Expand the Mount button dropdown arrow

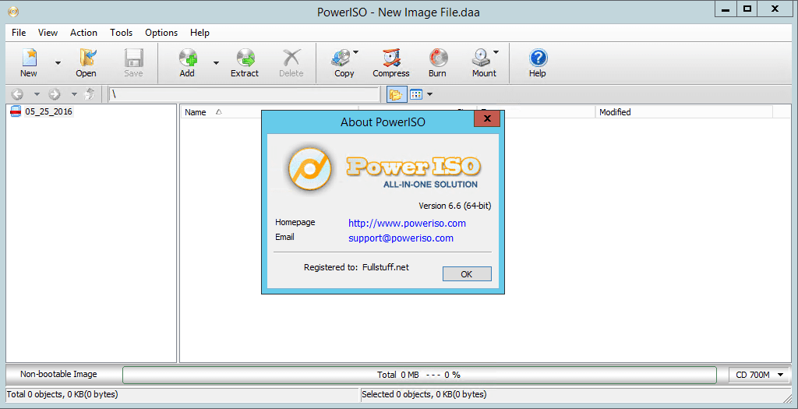point(496,52)
